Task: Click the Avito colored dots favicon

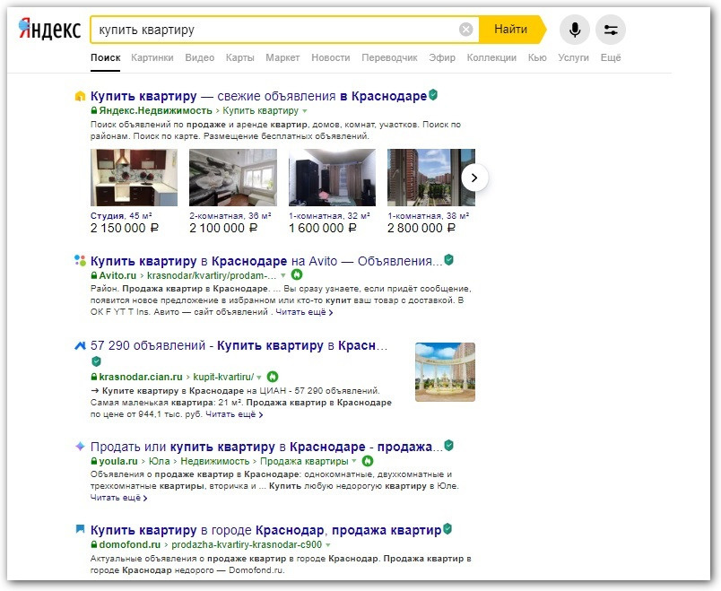Action: point(80,261)
